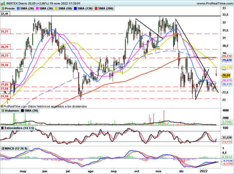Select the 29,10 red level label

[x=5, y=65]
